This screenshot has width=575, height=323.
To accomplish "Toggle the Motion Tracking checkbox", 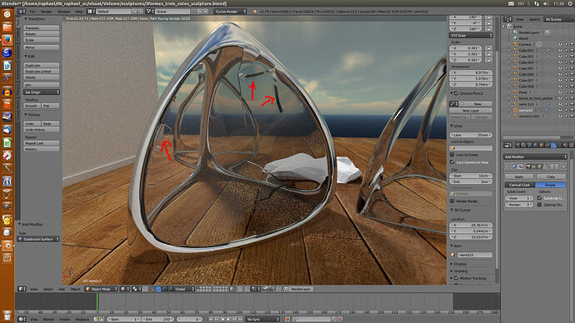I will (x=456, y=278).
